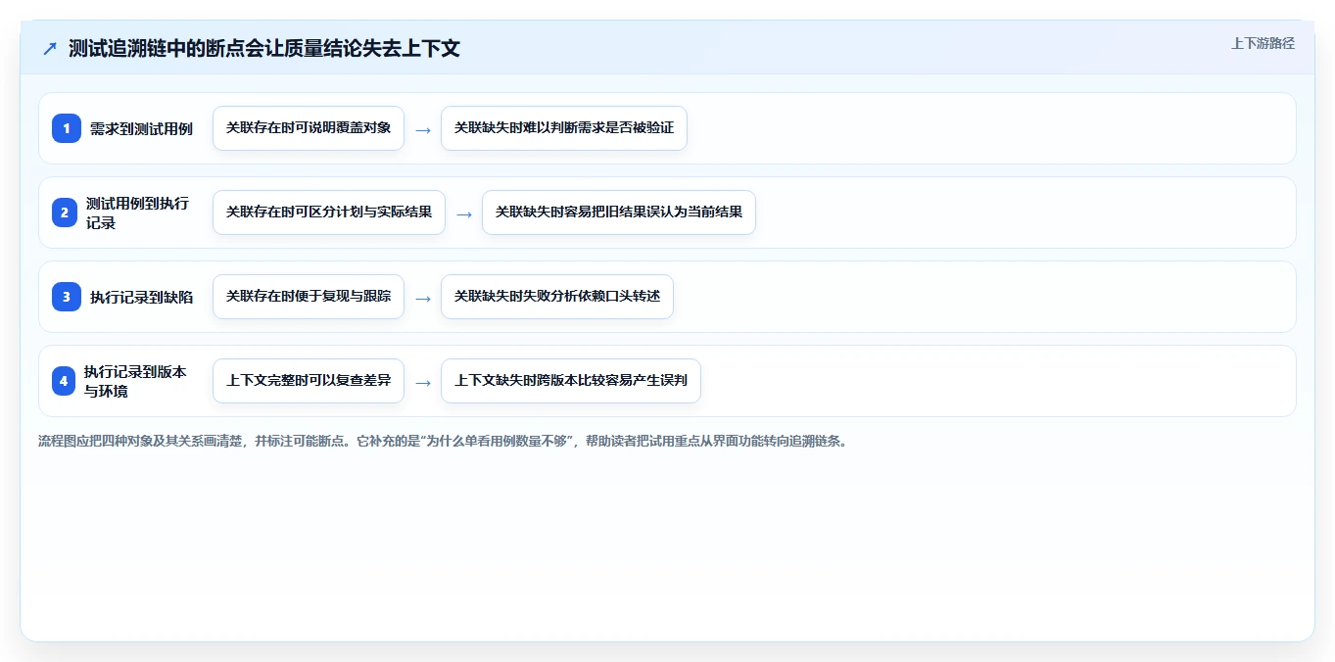Click the box 关联缺失时失败分析依赖口头转述

557,297
